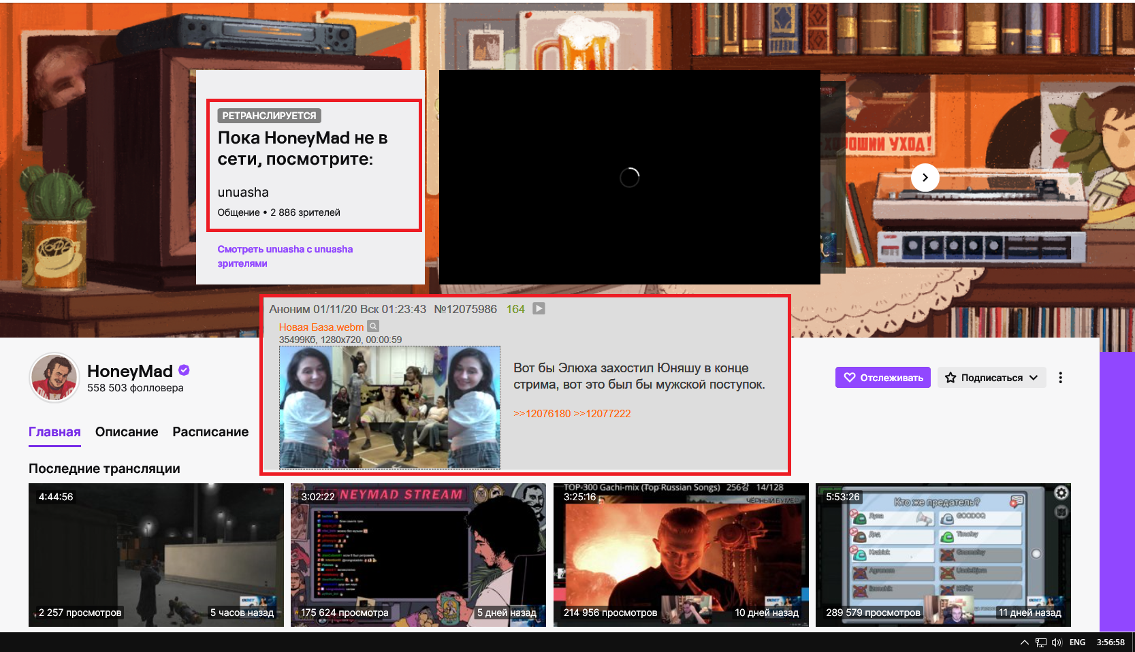Click the 11 дней назад label
Screen dimensions: 1135x652
pyautogui.click(x=1029, y=613)
